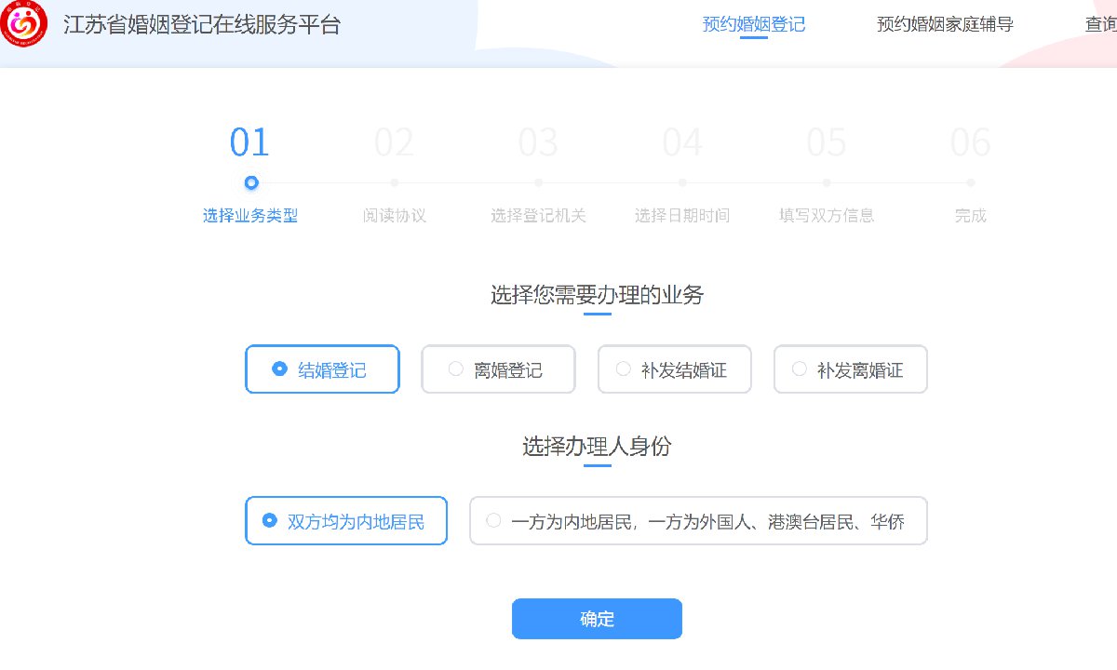Image resolution: width=1117 pixels, height=670 pixels.
Task: Click step 04 progress dot
Action: click(x=682, y=182)
